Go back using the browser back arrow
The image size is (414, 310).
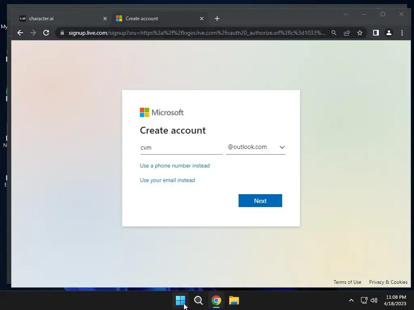[20, 33]
